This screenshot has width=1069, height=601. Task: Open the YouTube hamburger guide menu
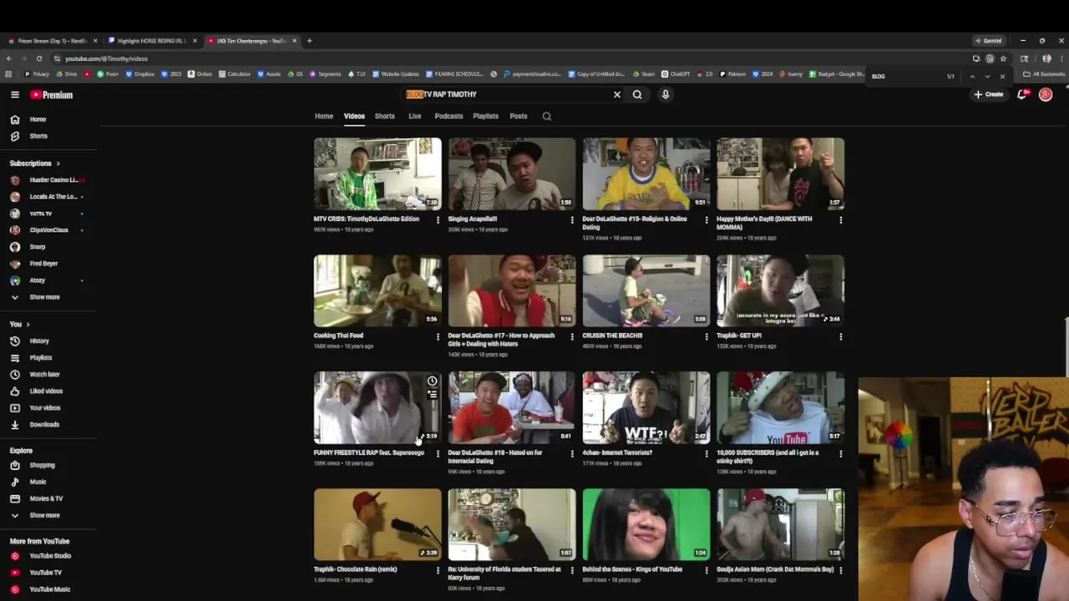(x=14, y=94)
